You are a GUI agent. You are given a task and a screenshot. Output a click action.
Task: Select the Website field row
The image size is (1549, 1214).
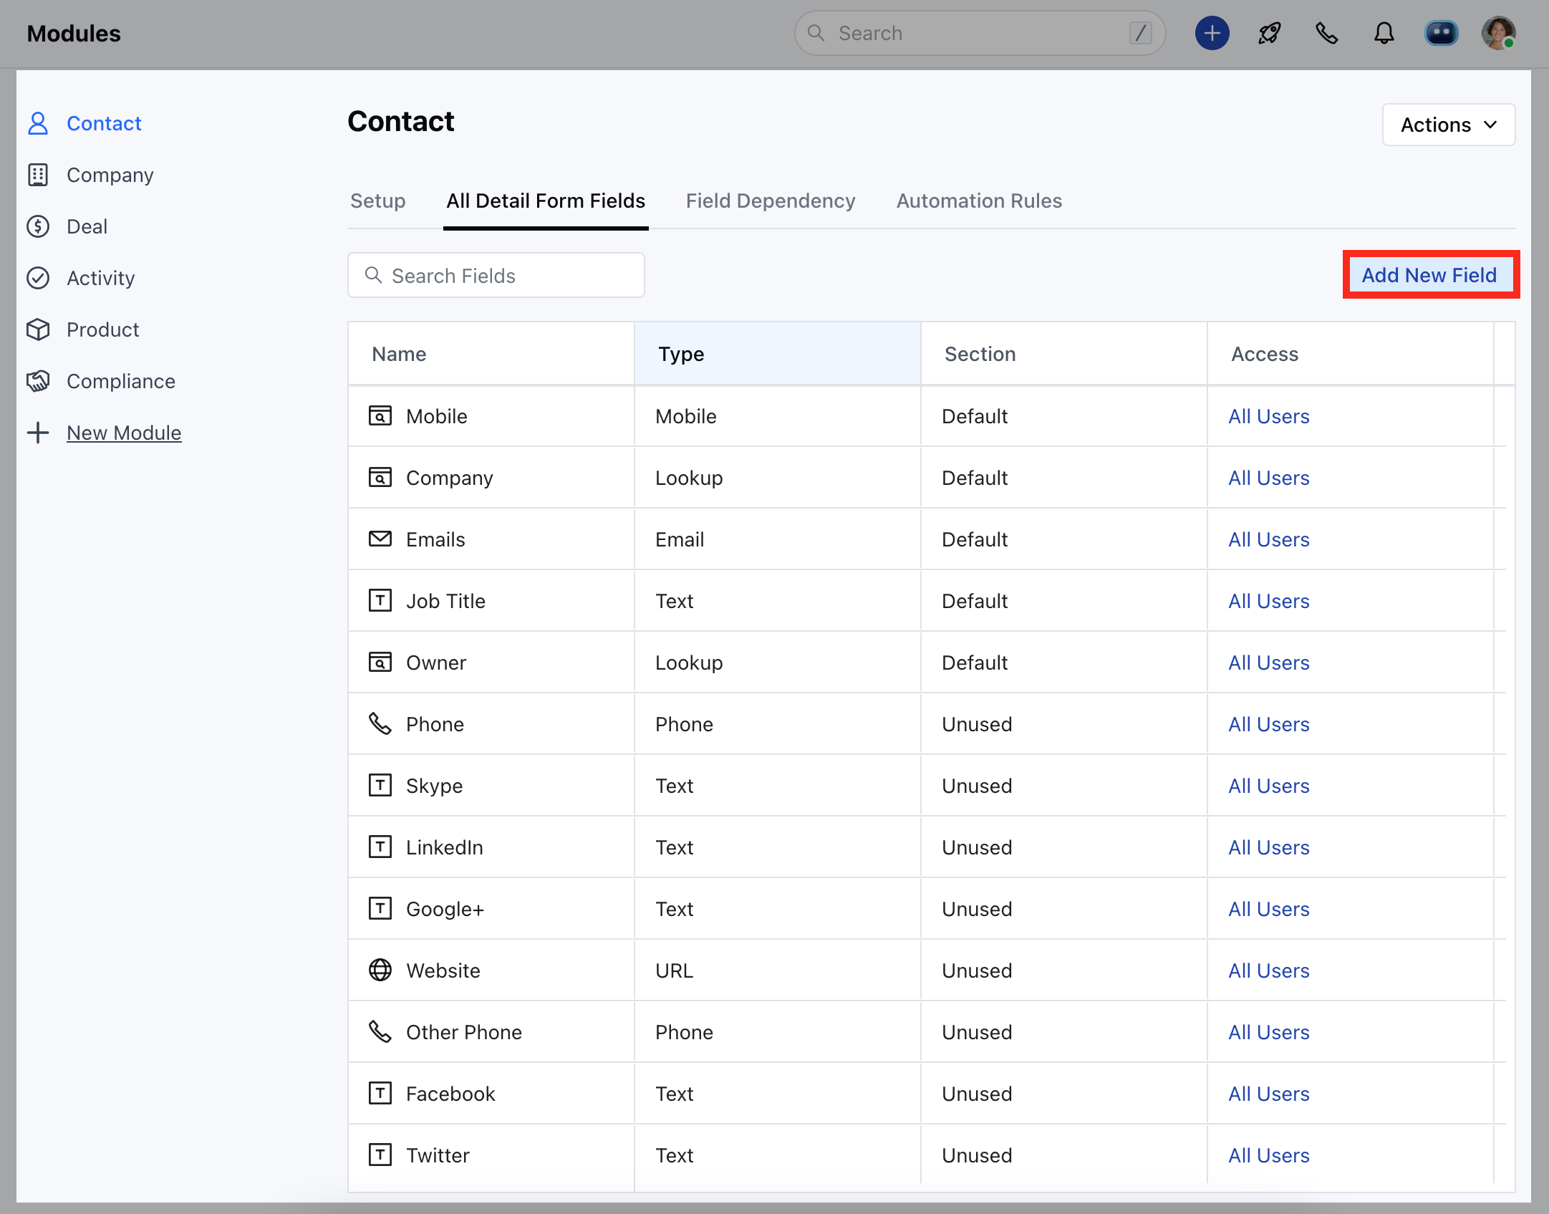point(443,971)
